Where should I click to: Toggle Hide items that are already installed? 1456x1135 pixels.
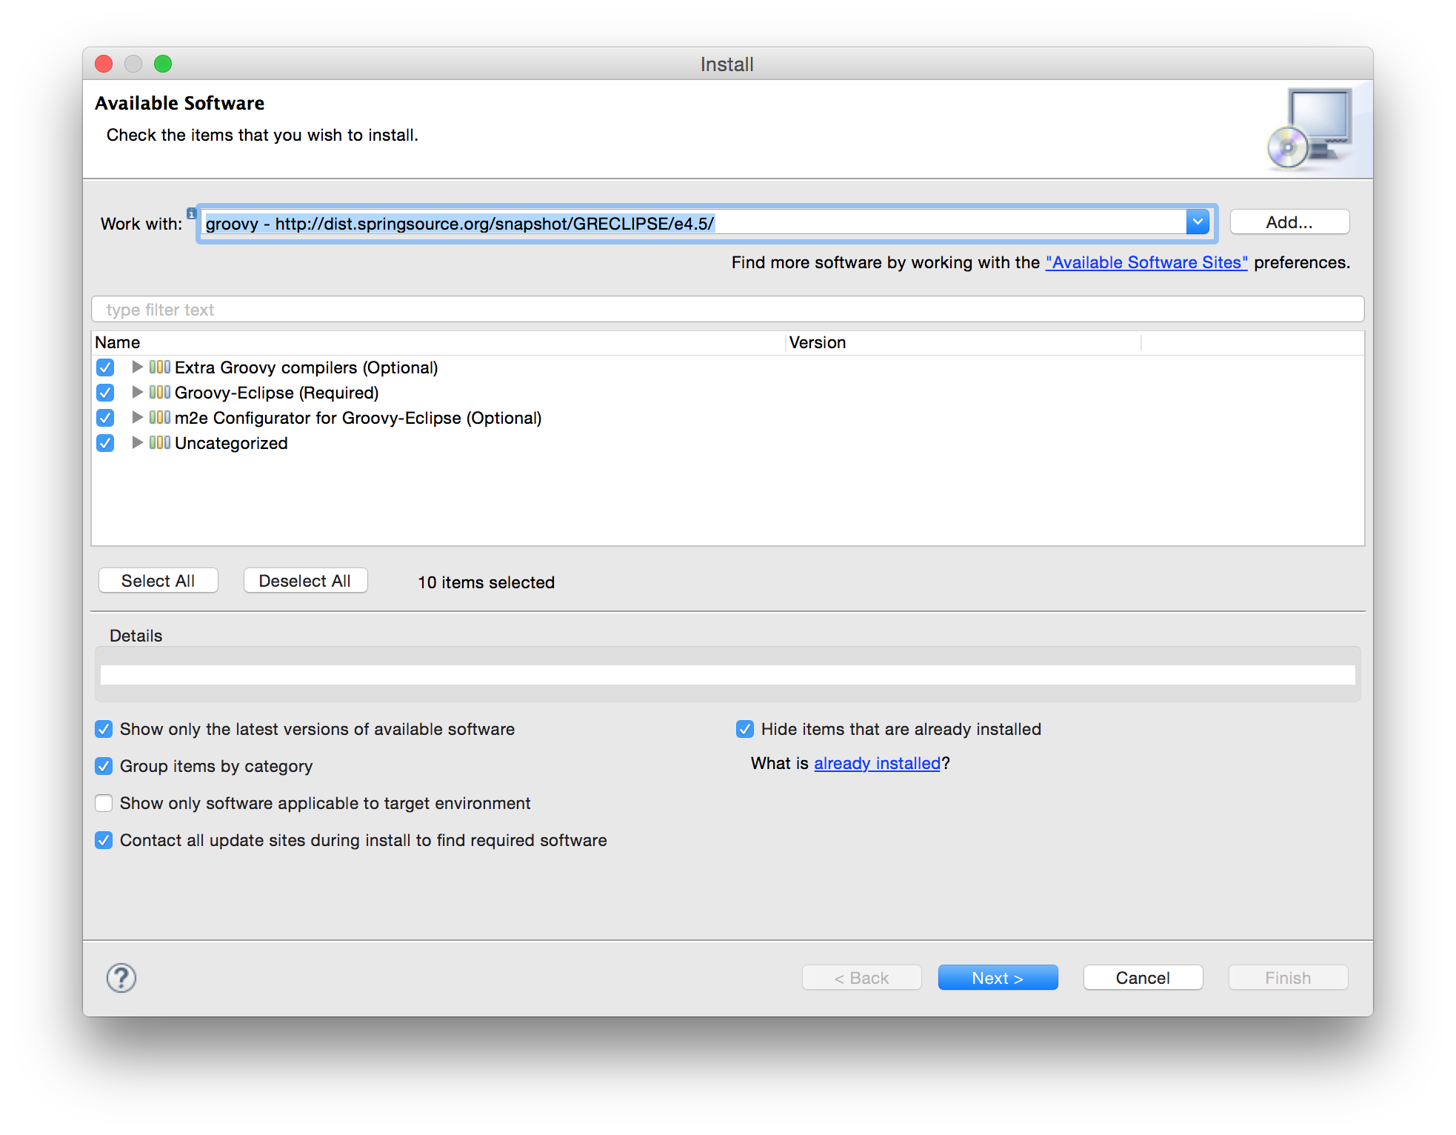click(x=745, y=729)
